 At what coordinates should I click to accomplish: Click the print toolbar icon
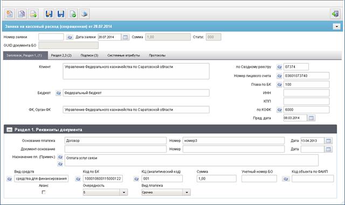[85, 14]
